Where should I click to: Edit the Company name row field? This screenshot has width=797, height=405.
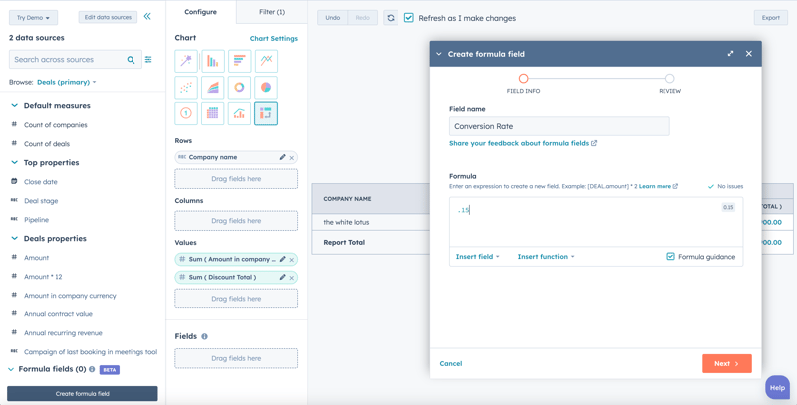[282, 157]
